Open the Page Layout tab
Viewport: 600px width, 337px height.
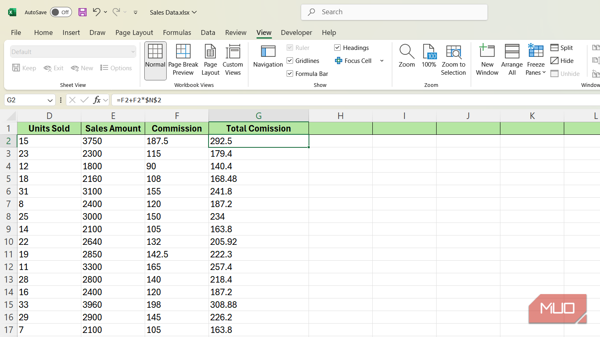pos(134,32)
